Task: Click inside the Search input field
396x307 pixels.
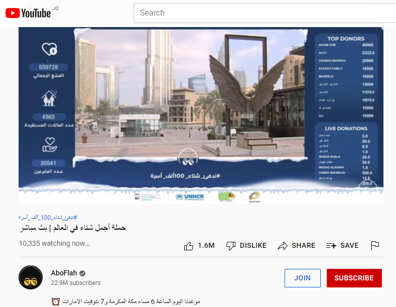Action: click(265, 13)
